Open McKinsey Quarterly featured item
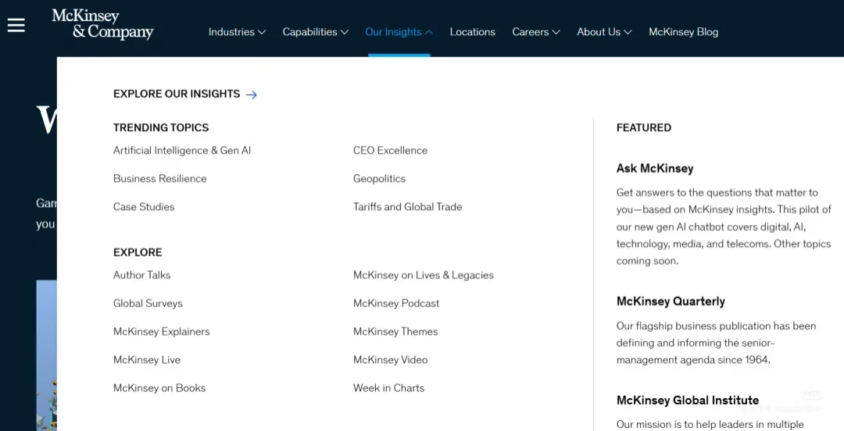 click(671, 301)
